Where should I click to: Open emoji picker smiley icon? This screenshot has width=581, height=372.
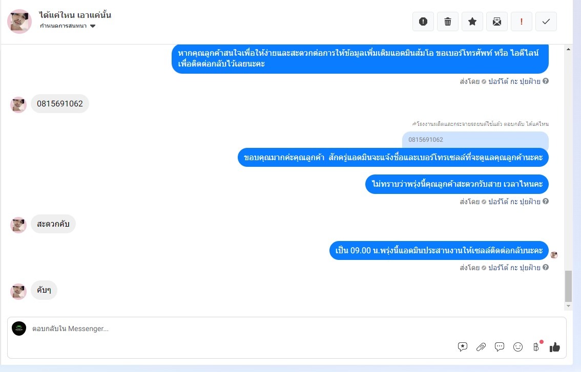point(518,347)
